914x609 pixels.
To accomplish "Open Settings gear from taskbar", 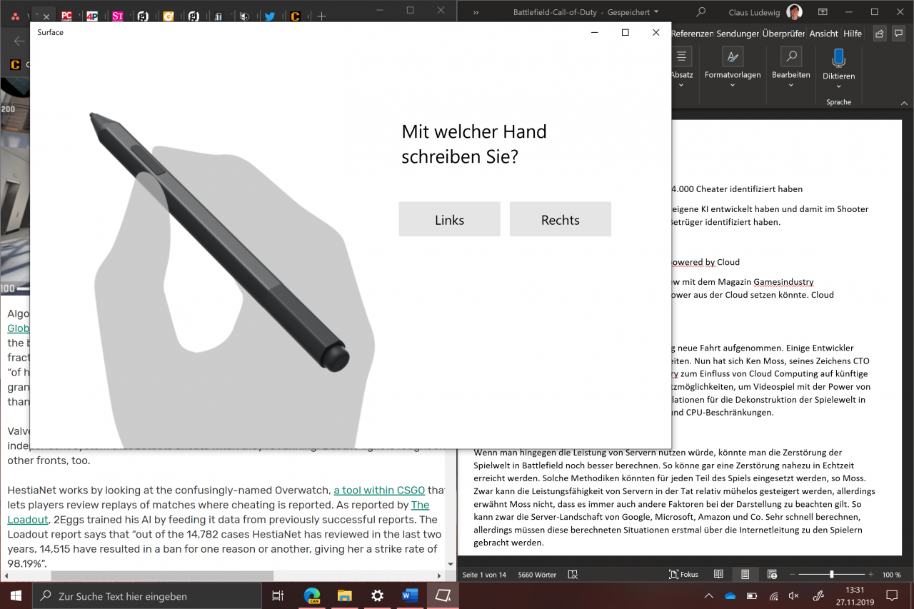I will 377,595.
